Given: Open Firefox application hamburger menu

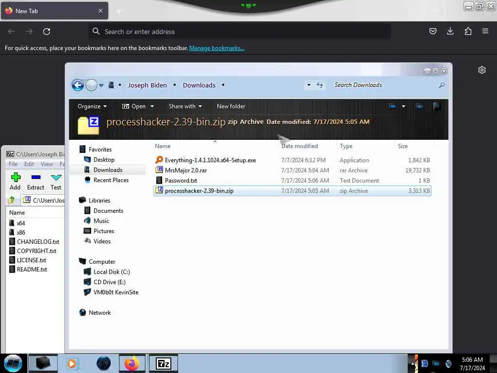Looking at the screenshot, I should pyautogui.click(x=485, y=31).
